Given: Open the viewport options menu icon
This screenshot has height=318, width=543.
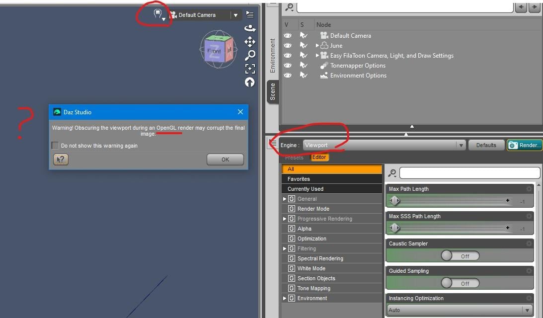Looking at the screenshot, I should pyautogui.click(x=250, y=14).
